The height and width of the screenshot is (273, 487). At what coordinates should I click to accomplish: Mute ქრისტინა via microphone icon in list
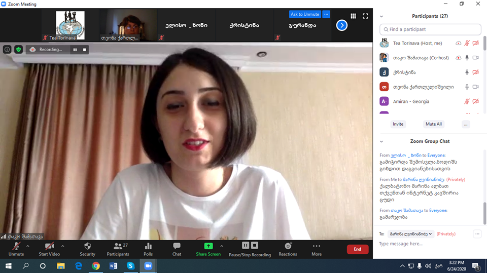coord(467,72)
